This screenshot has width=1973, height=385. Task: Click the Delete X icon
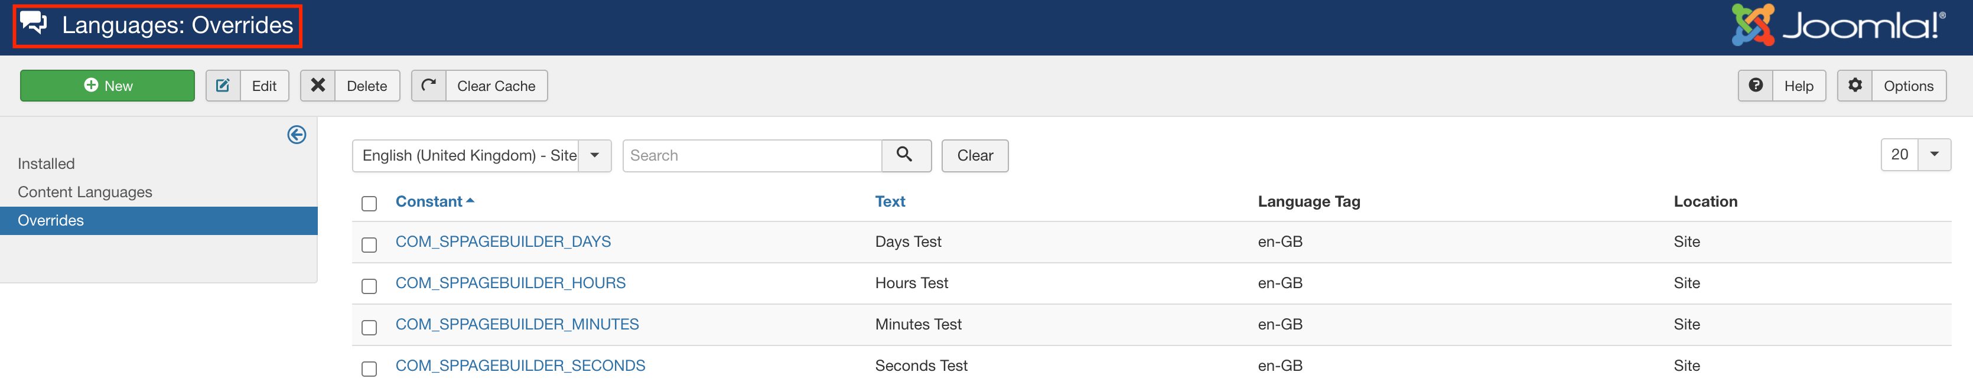(x=318, y=85)
